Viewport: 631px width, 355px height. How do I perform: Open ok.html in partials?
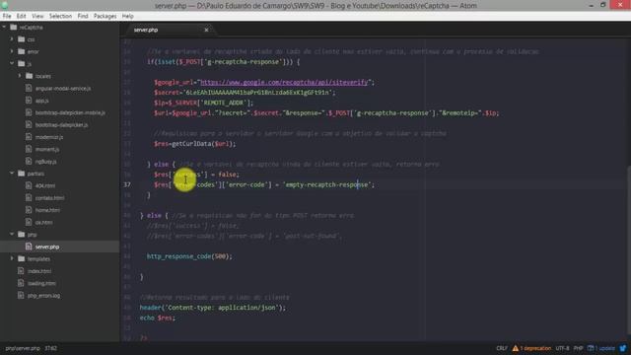[x=43, y=222]
